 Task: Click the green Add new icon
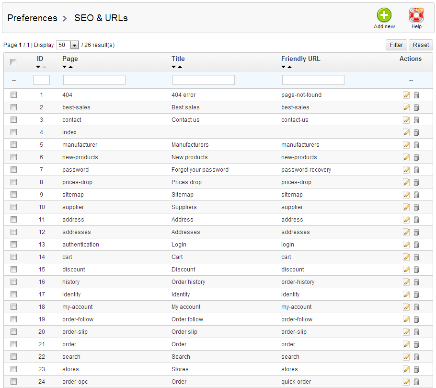(384, 15)
